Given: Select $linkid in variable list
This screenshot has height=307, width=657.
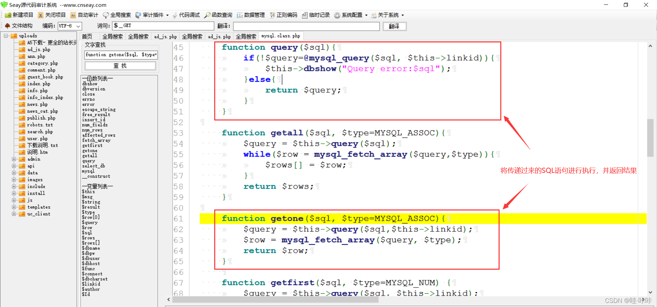Looking at the screenshot, I should point(91,284).
